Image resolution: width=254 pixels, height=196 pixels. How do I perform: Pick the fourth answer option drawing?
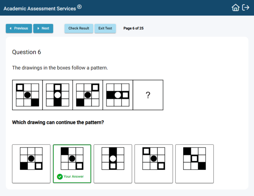153,163
